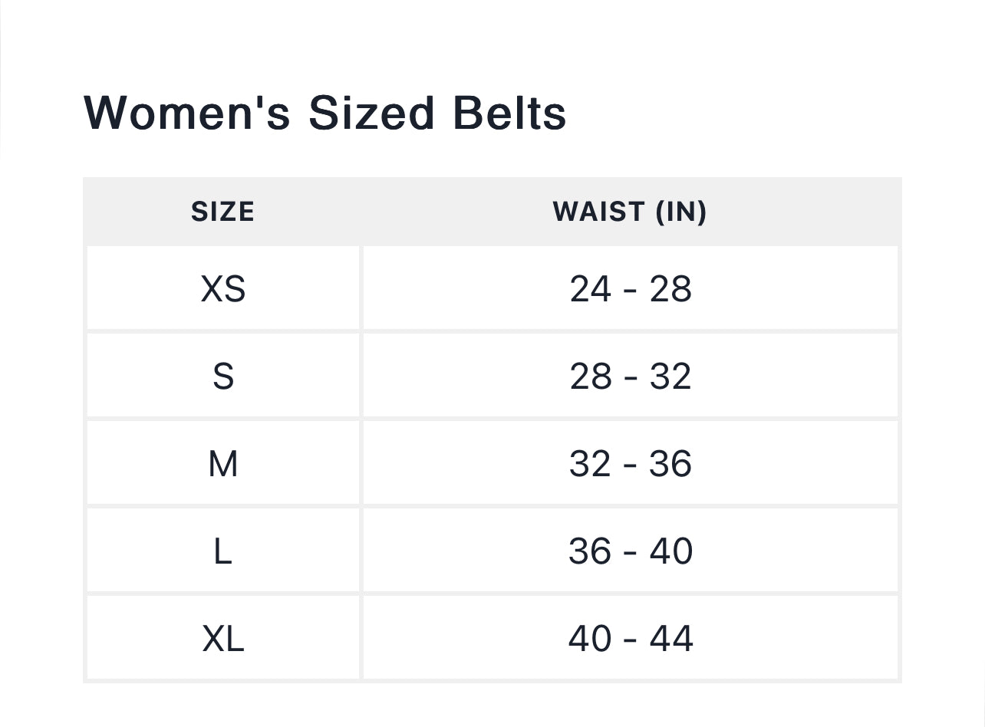985x727 pixels.
Task: Click the number 24 in XS row
Action: pos(590,289)
